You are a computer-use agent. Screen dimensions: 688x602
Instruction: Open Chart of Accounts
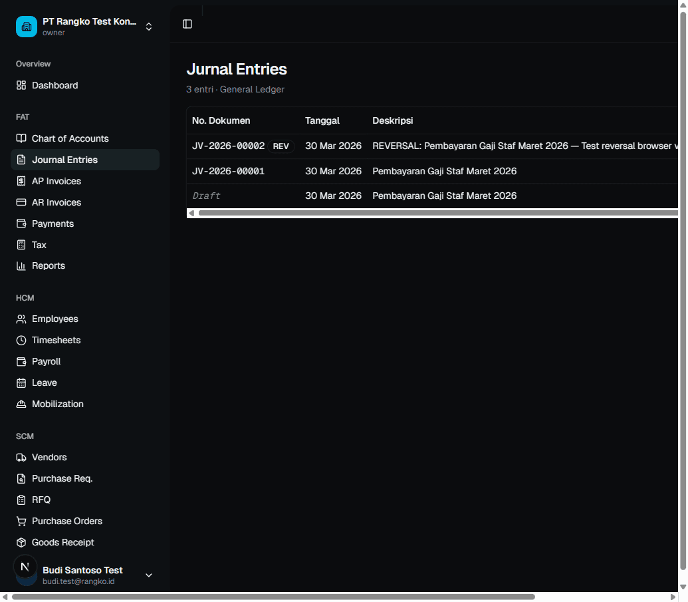pyautogui.click(x=84, y=138)
